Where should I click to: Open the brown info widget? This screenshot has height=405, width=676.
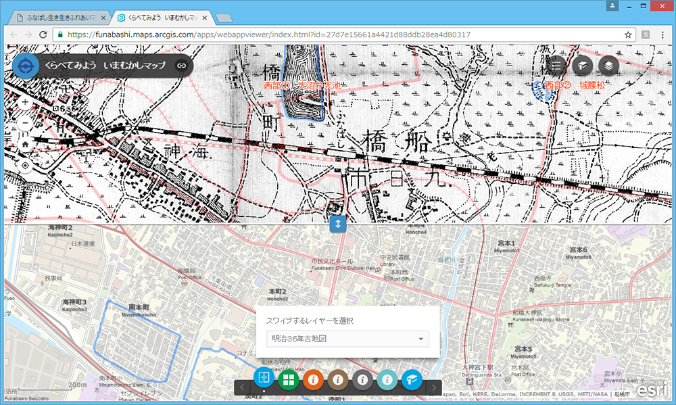(337, 379)
